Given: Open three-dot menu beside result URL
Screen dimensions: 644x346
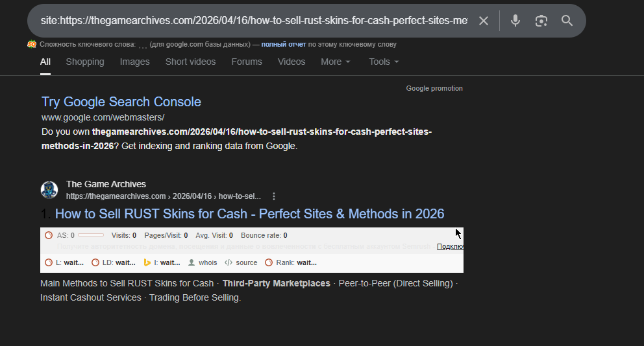Looking at the screenshot, I should point(274,196).
